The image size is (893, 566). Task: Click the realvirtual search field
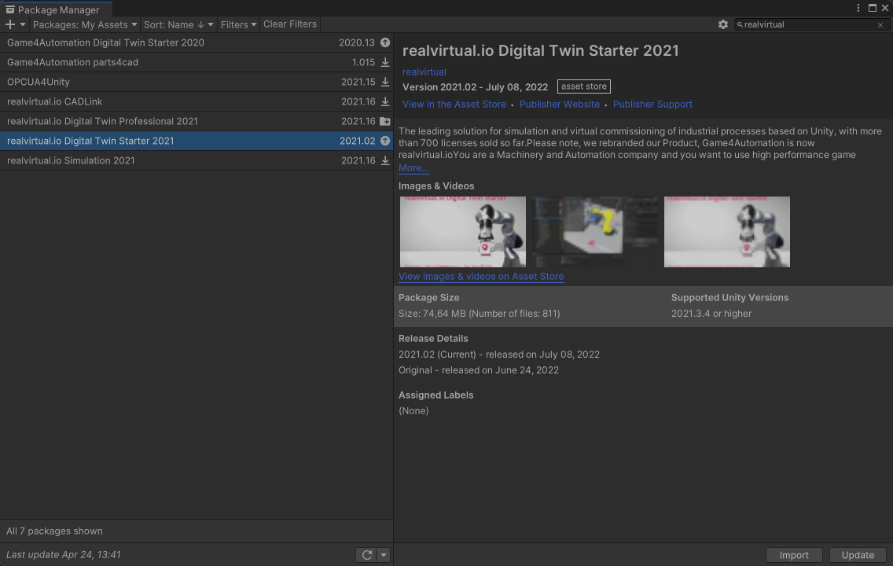pyautogui.click(x=810, y=24)
